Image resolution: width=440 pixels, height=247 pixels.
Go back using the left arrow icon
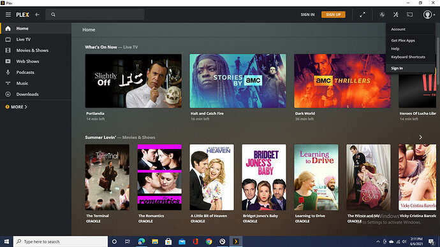[38, 15]
